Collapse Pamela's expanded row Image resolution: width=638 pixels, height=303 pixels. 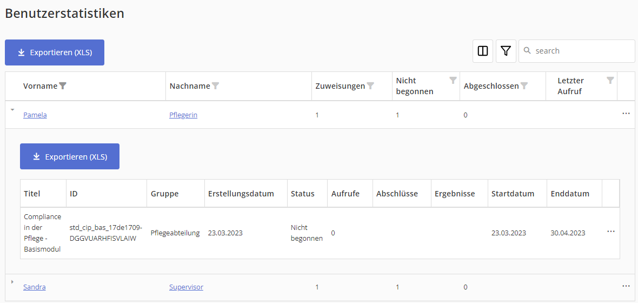[12, 109]
